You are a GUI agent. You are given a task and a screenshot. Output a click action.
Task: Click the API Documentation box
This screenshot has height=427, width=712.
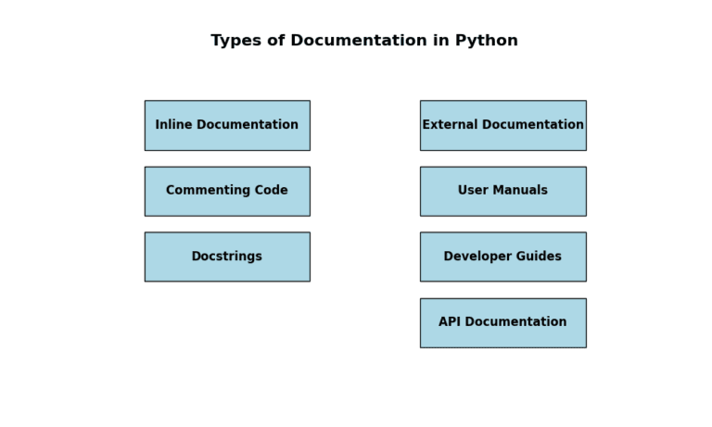503,323
